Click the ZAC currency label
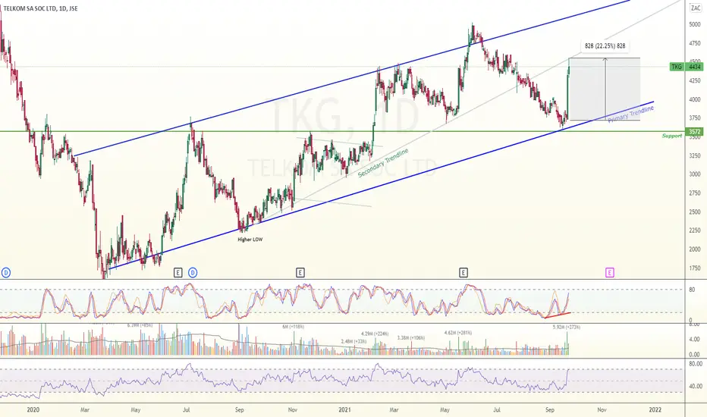The width and height of the screenshot is (707, 417). (696, 8)
